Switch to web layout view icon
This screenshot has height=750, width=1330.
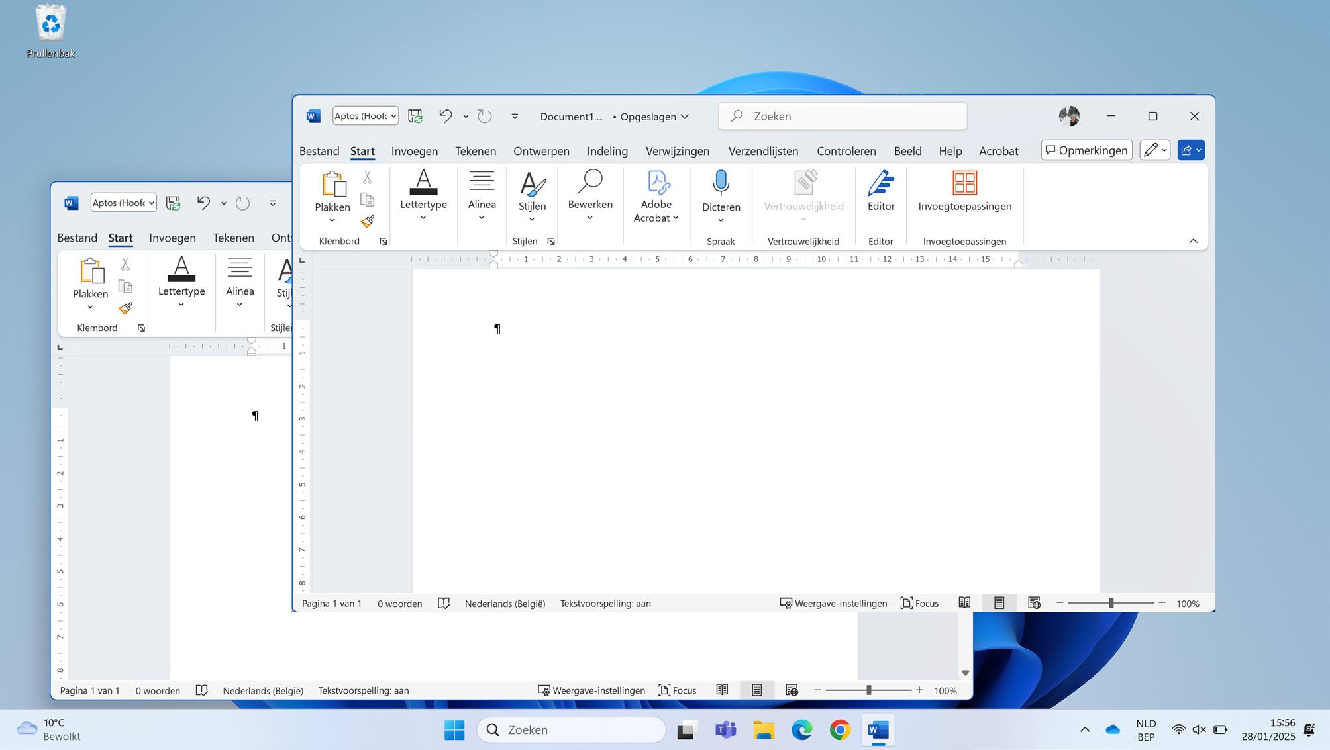(1033, 603)
